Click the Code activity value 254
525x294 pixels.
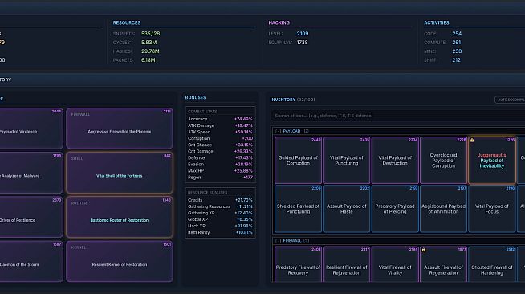[x=457, y=34]
